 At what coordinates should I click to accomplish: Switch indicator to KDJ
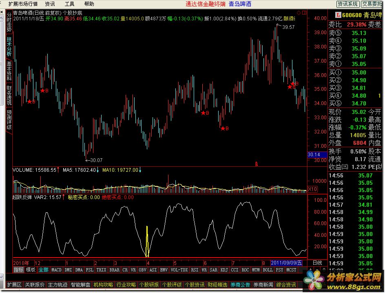point(224,270)
